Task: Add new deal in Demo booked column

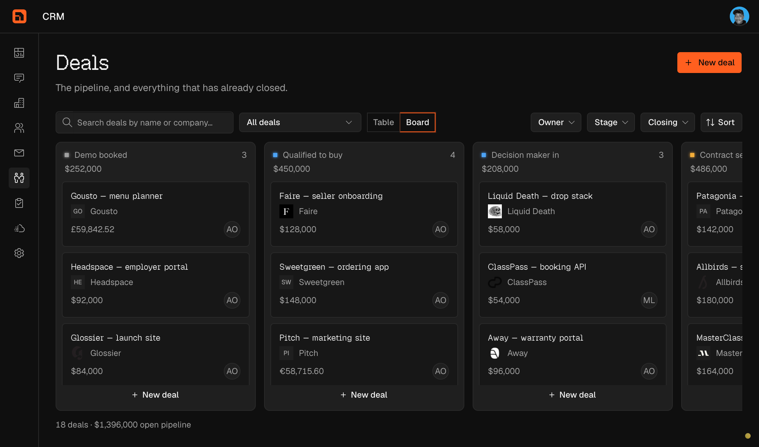Action: [x=156, y=395]
